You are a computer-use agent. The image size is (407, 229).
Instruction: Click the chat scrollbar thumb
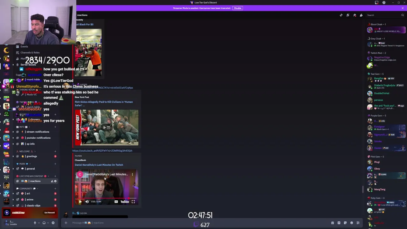(x=363, y=189)
